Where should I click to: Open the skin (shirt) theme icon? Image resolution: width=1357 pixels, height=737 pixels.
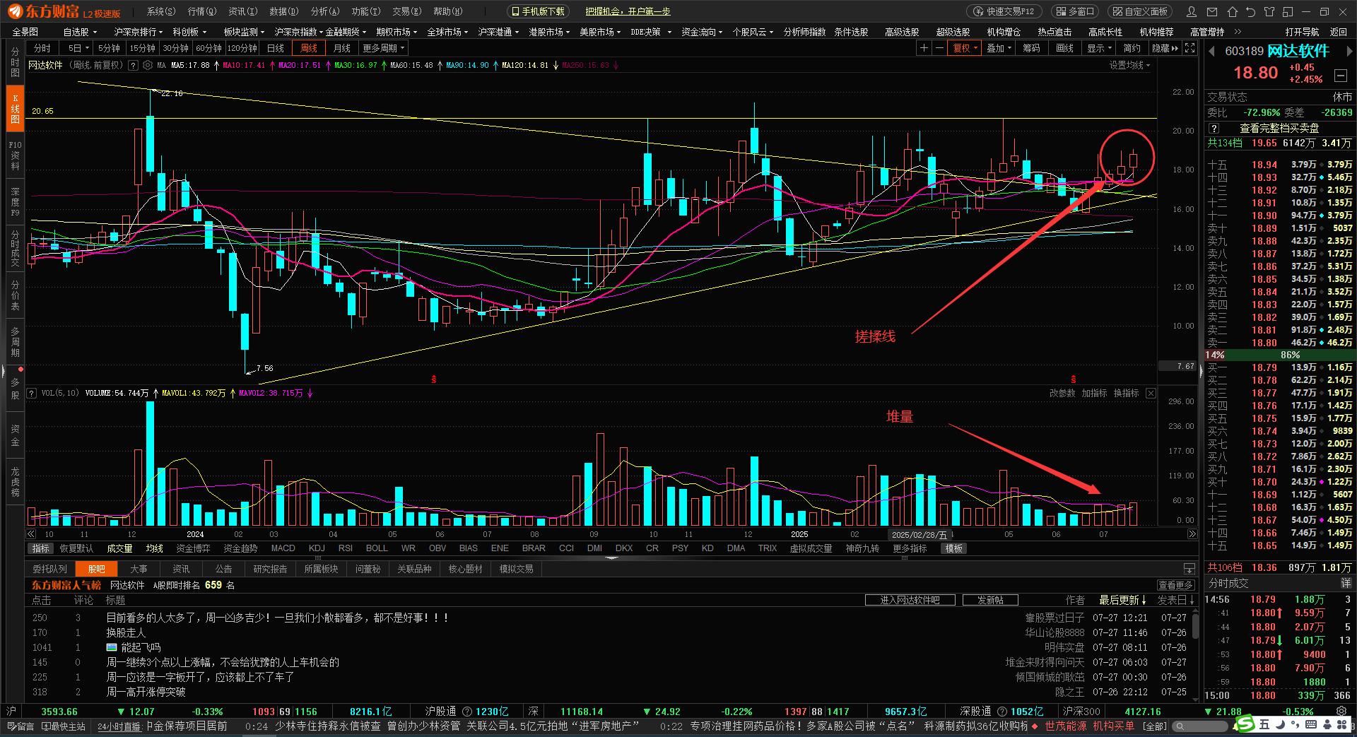tap(1269, 11)
